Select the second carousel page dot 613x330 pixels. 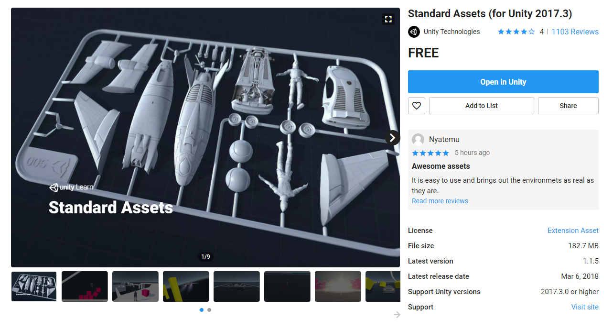coord(209,310)
